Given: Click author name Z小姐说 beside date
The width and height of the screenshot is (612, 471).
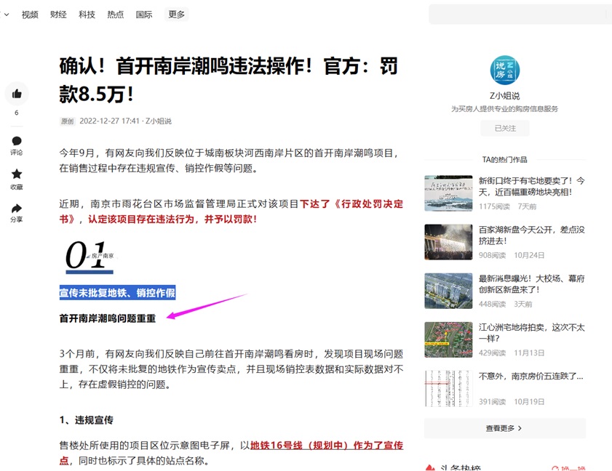Looking at the screenshot, I should [x=158, y=121].
